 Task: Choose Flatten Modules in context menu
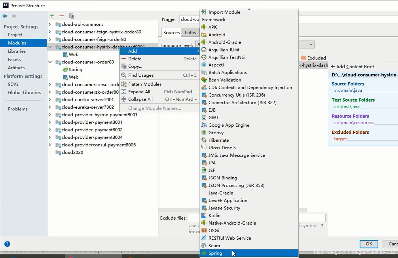[159, 84]
